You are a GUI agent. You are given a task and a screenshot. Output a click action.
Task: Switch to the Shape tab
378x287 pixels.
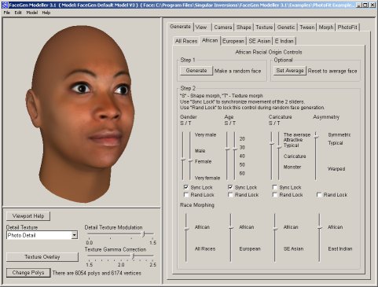pyautogui.click(x=244, y=28)
